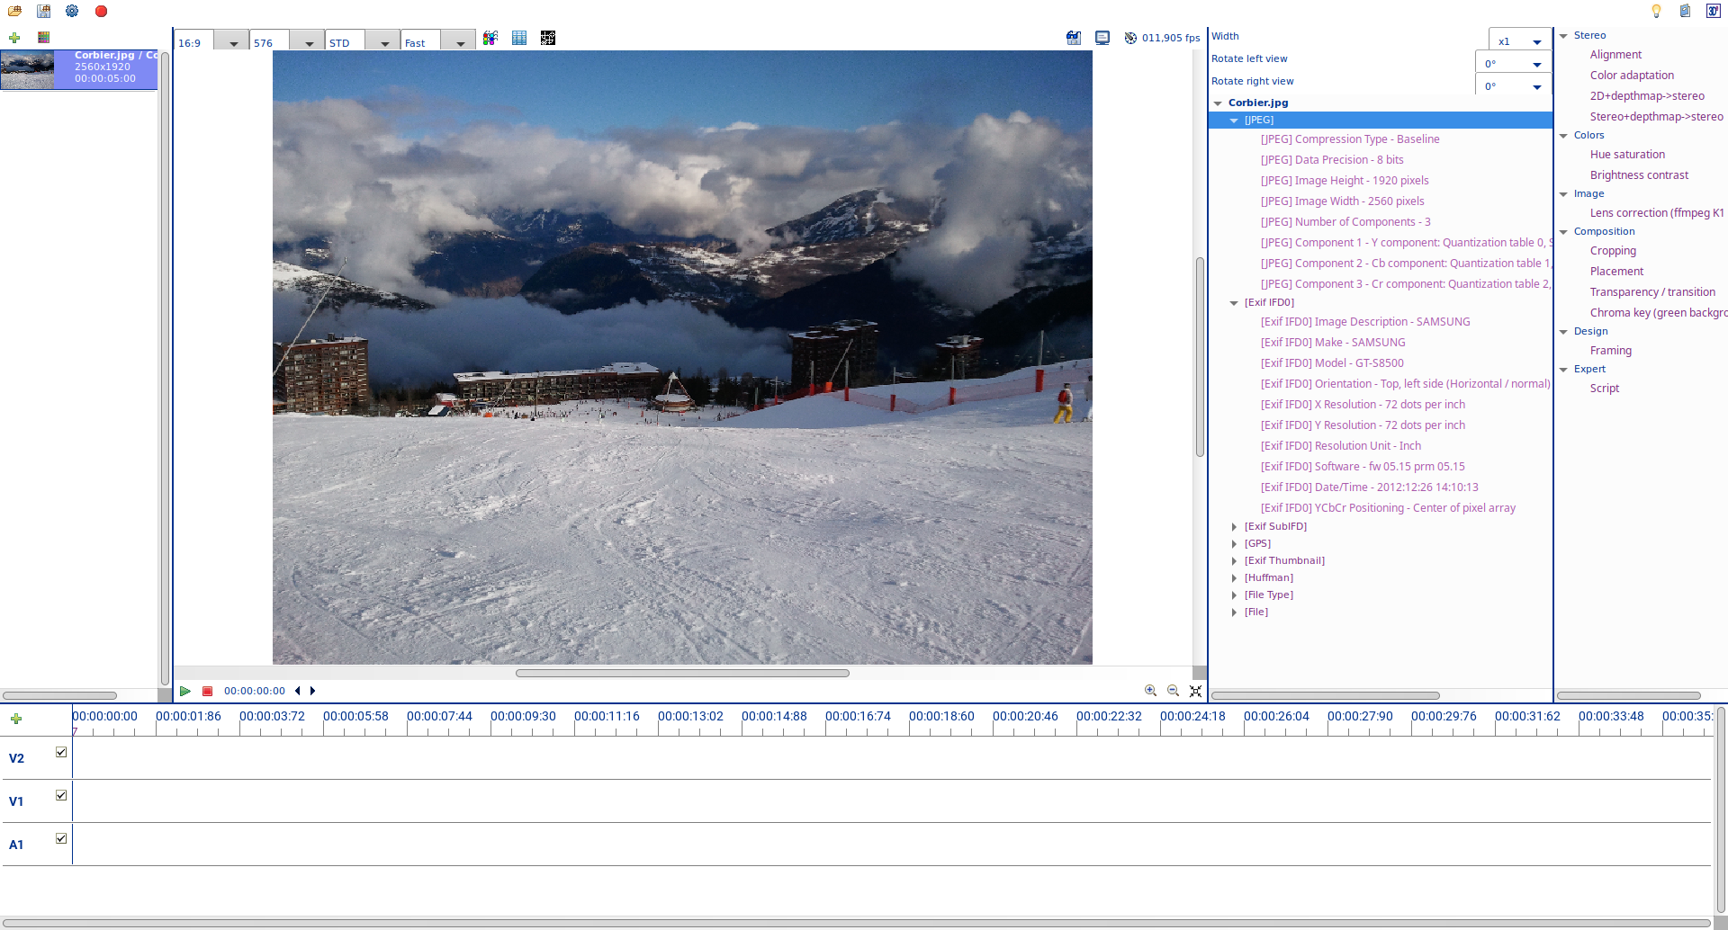This screenshot has height=930, width=1728.
Task: Click the fit-to-window zoom icon
Action: 1195,691
